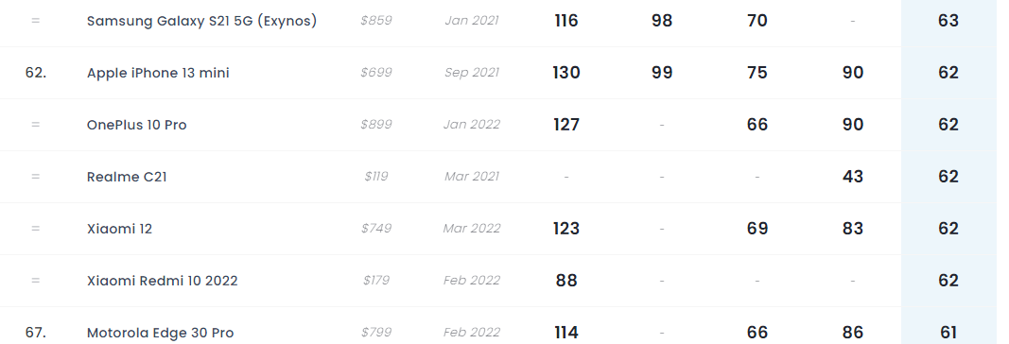
Task: Click the highlighted 61 score for Motorola Edge
Action: coord(948,333)
